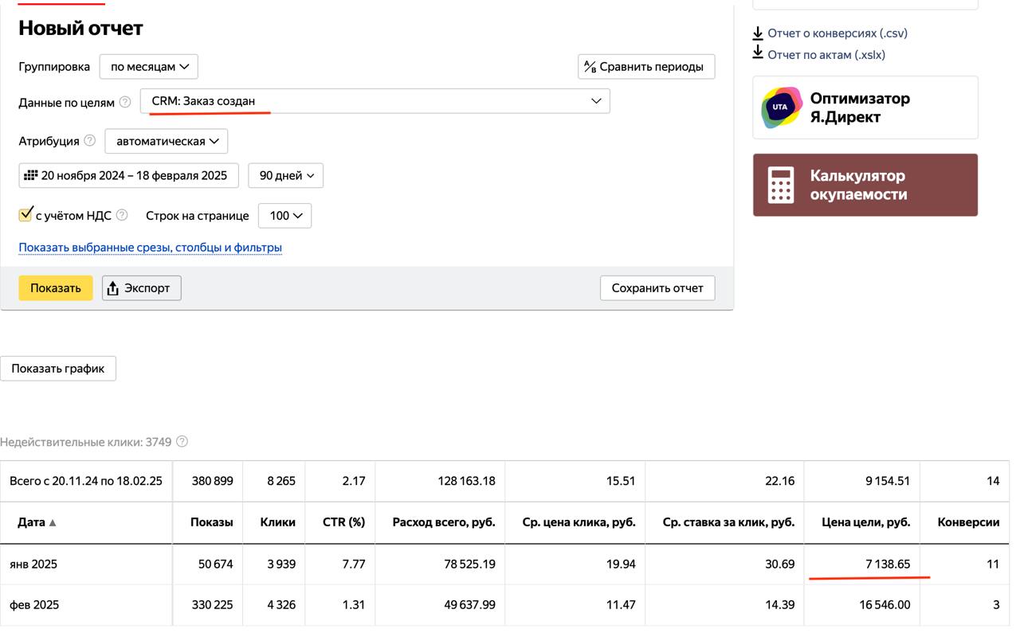Click the Цена цели, руб. column header
Viewport: 1020px width, 633px height.
(x=865, y=522)
